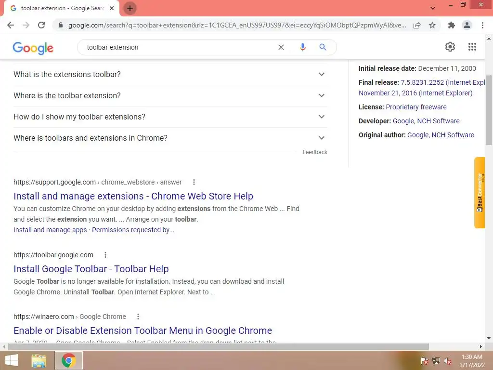Open Chrome's three-dot menu
The height and width of the screenshot is (370, 493).
point(482,25)
